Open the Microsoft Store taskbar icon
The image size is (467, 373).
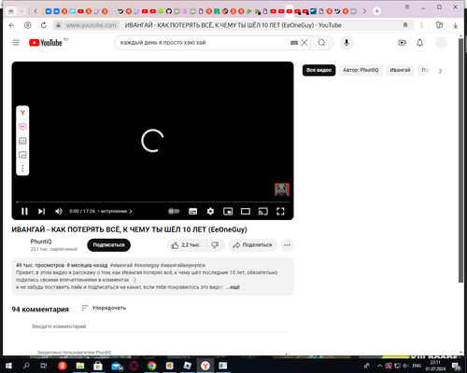tap(98, 366)
